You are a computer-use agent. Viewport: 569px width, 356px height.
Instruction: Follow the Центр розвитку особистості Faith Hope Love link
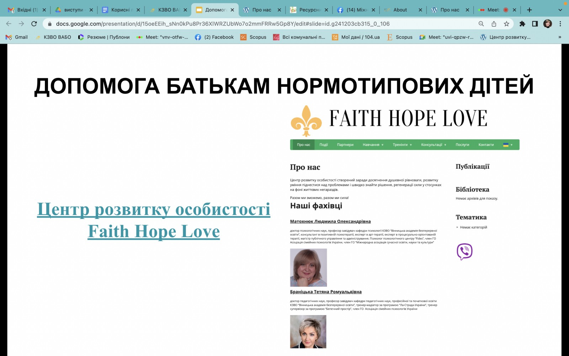tap(154, 220)
